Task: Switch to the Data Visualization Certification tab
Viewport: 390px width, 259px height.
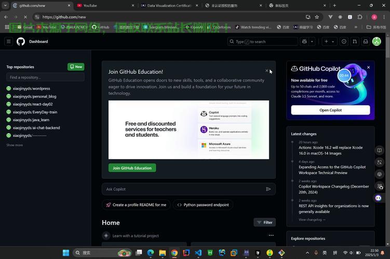Action: pos(169,6)
